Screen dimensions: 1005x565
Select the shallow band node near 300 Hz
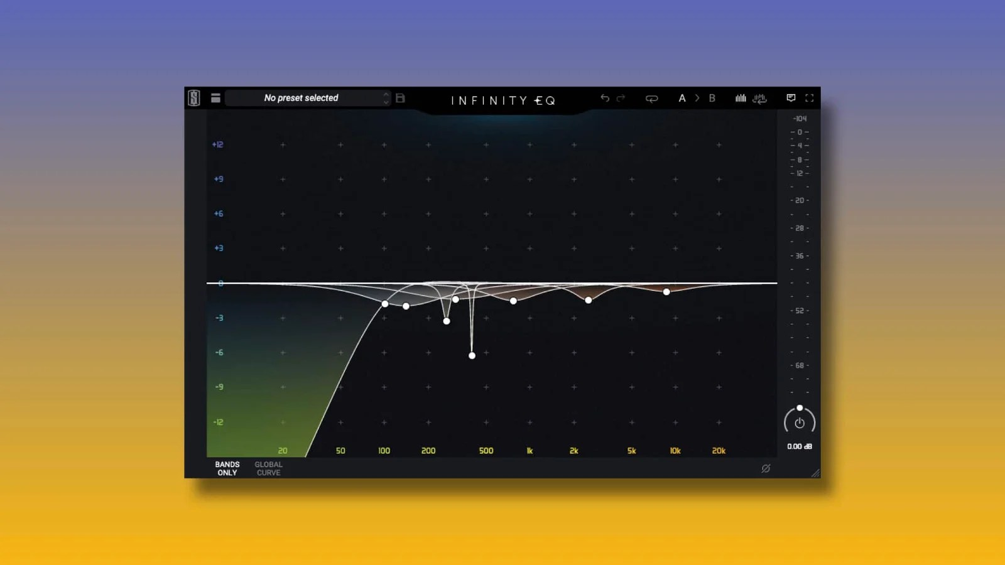[456, 299]
